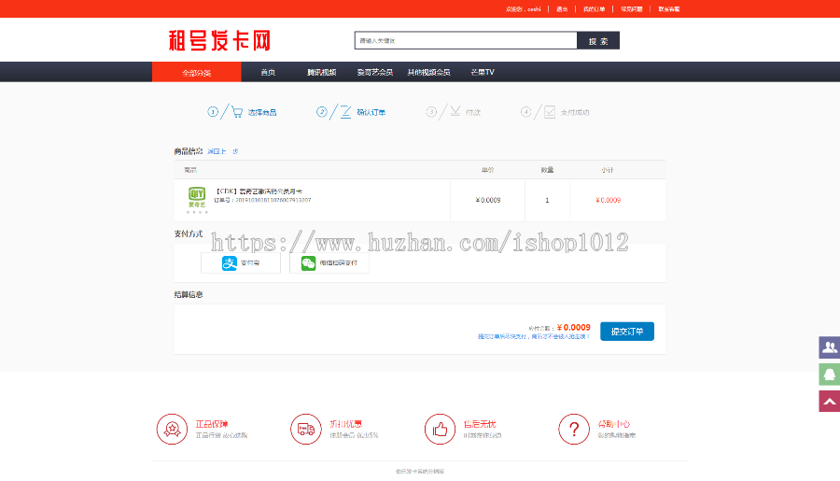The height and width of the screenshot is (481, 840).
Task: Click the 售后无忧 thumbs-up icon
Action: [x=440, y=429]
